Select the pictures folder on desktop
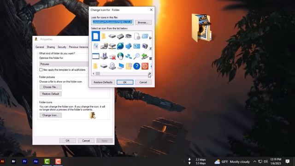The image size is (295, 166). pyautogui.click(x=201, y=28)
